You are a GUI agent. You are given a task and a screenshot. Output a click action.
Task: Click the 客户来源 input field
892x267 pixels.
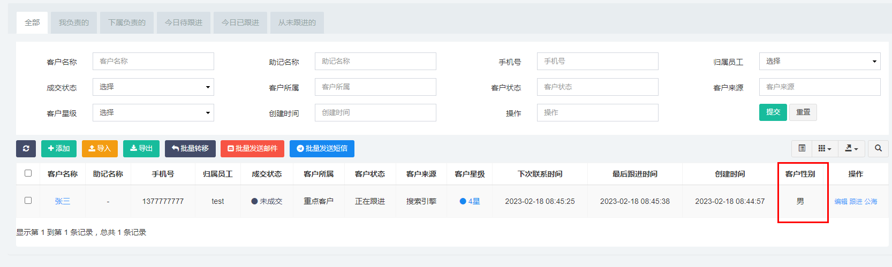coord(820,87)
